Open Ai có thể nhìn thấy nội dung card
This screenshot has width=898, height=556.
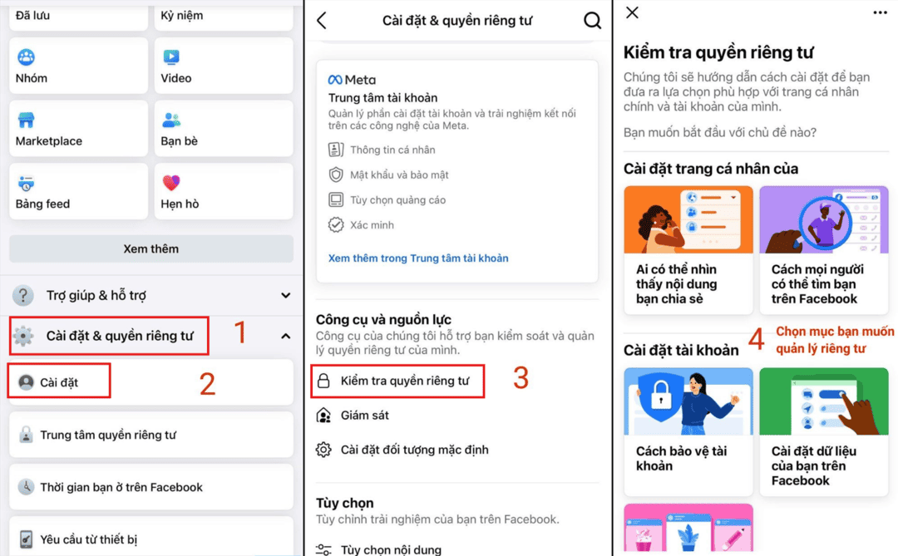tap(688, 249)
